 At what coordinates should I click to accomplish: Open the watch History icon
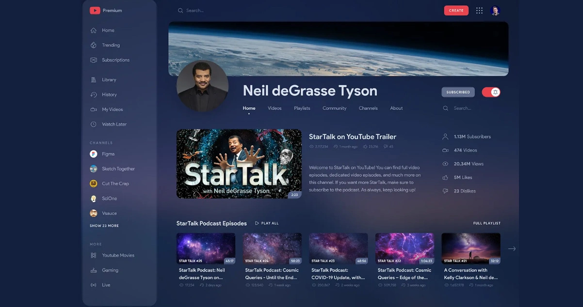(x=94, y=94)
